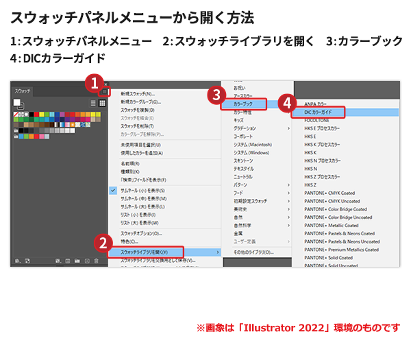Expand the スウォッチライブラリを開く(Y) submenu arrow
This screenshot has height=343, width=411.
tap(218, 252)
